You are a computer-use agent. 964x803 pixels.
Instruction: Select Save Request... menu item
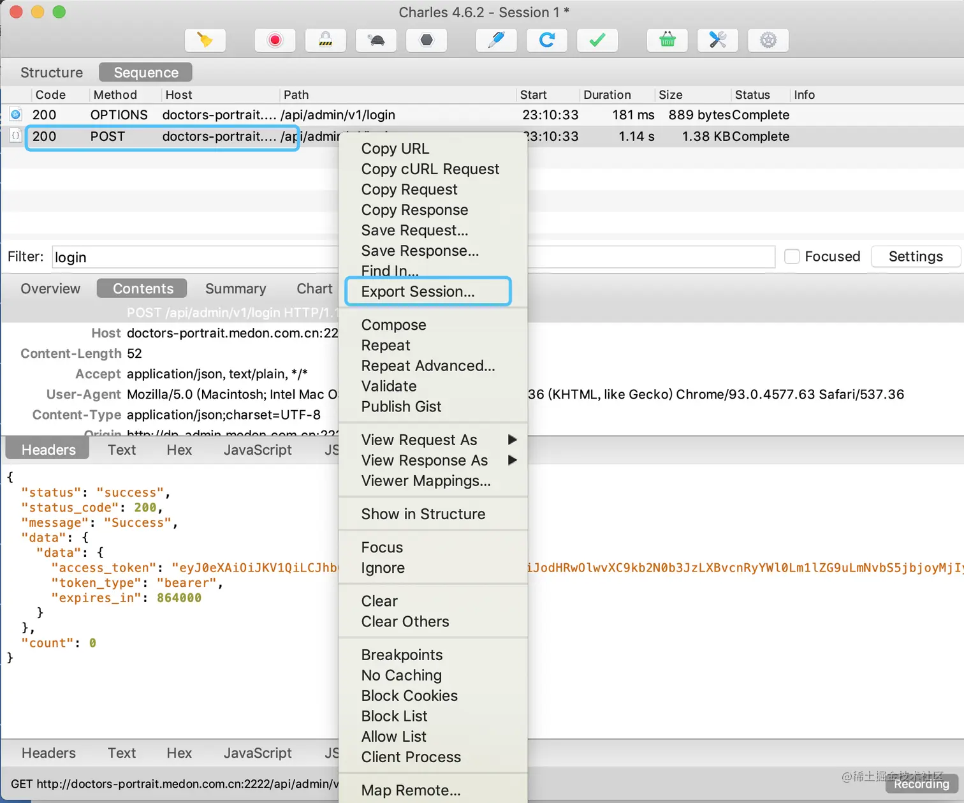414,230
